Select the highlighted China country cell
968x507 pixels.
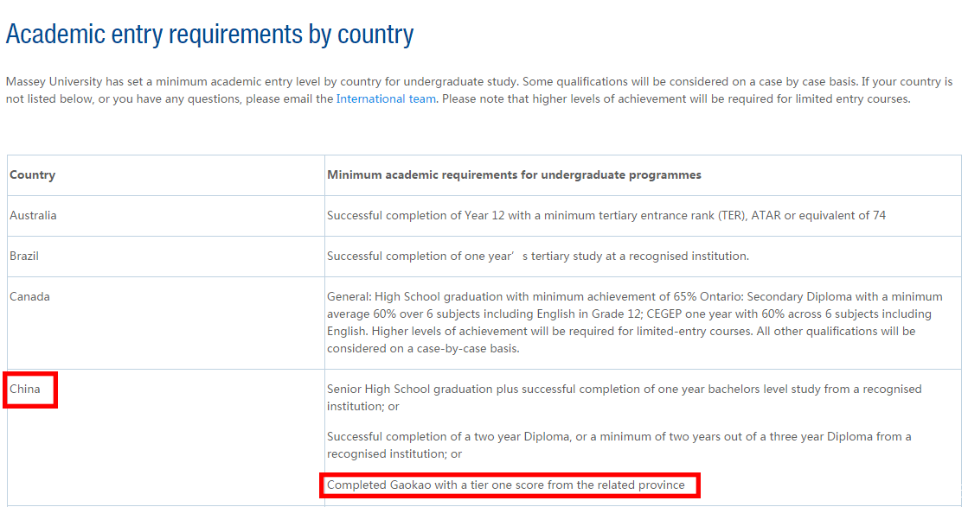[x=25, y=389]
